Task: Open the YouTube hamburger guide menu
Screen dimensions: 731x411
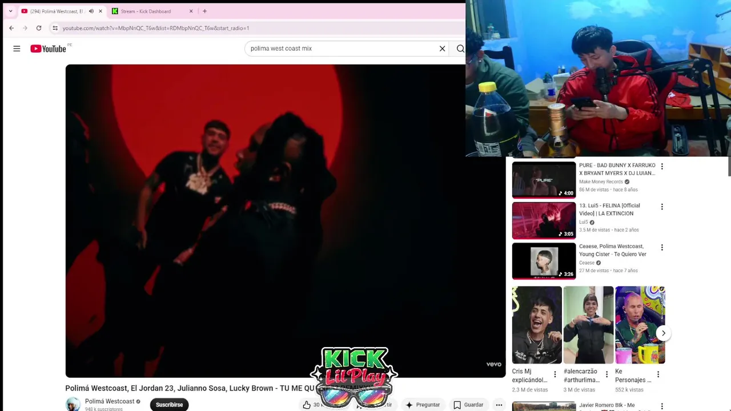Action: coord(17,49)
